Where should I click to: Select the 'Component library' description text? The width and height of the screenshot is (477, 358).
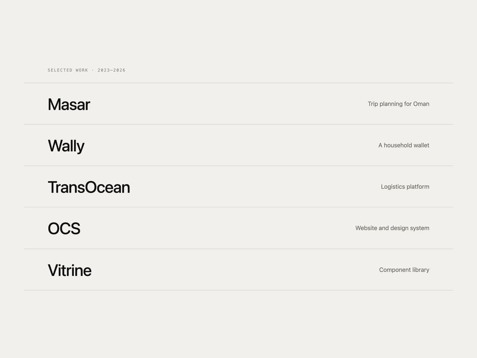click(404, 270)
